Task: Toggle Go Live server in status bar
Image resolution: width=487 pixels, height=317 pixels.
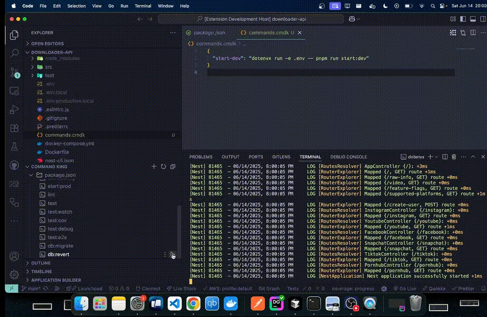Action: (x=404, y=288)
